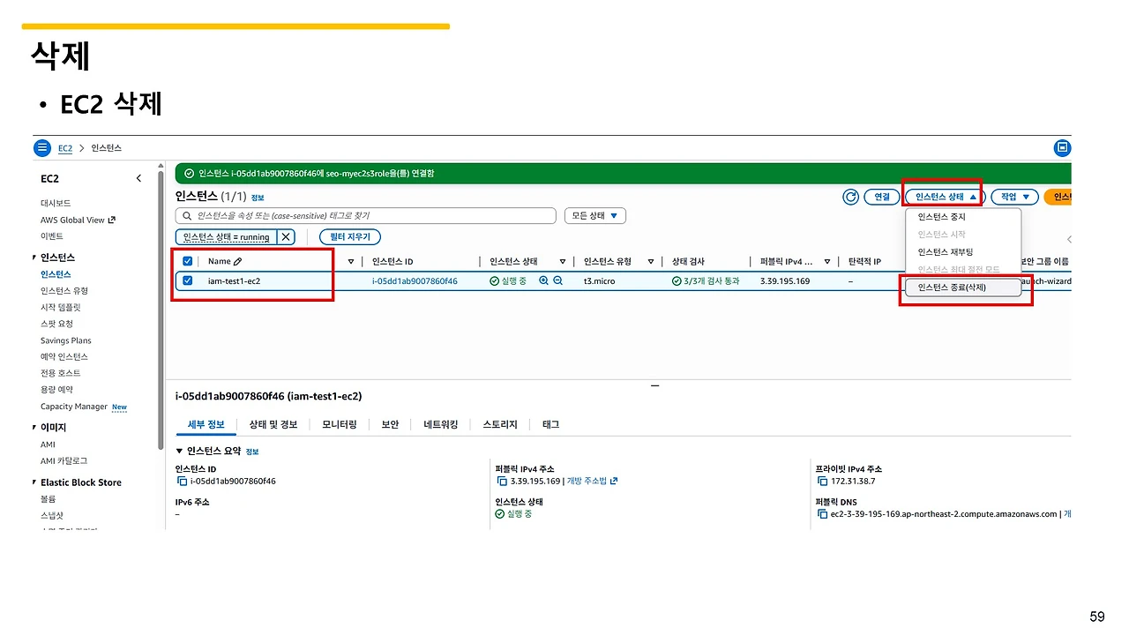Switch to the 세부 정보 tab
Screen dimensions: 1129x635
206,424
